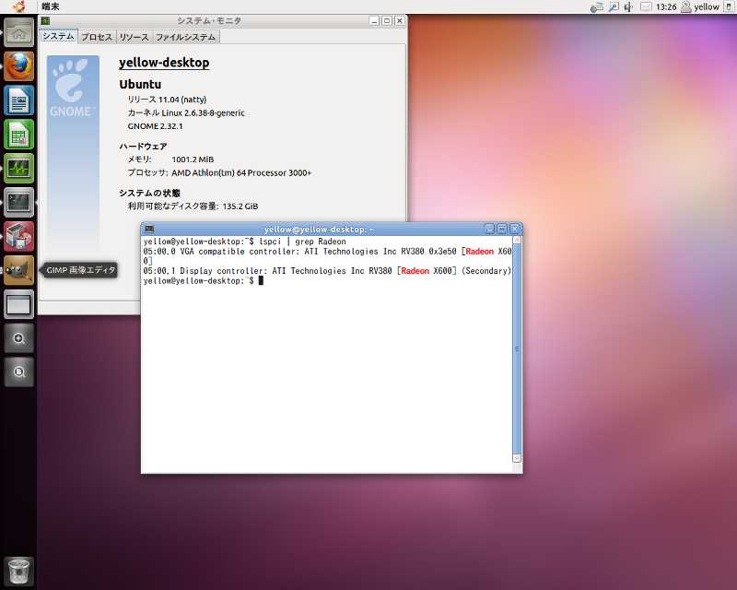Click the 13:26 clock indicator
The width and height of the screenshot is (737, 590).
tap(666, 6)
